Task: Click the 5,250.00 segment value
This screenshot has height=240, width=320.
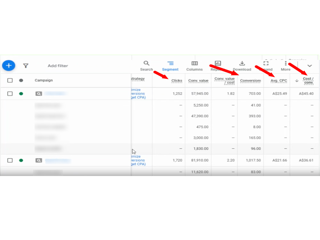Action: click(201, 105)
